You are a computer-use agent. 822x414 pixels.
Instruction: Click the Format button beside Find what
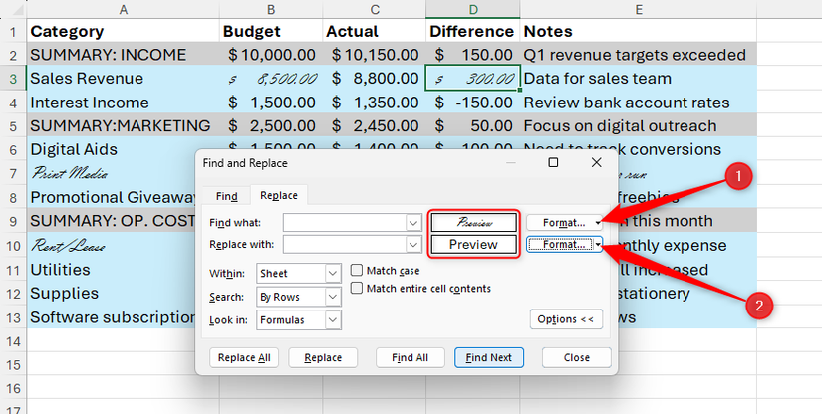tap(559, 222)
